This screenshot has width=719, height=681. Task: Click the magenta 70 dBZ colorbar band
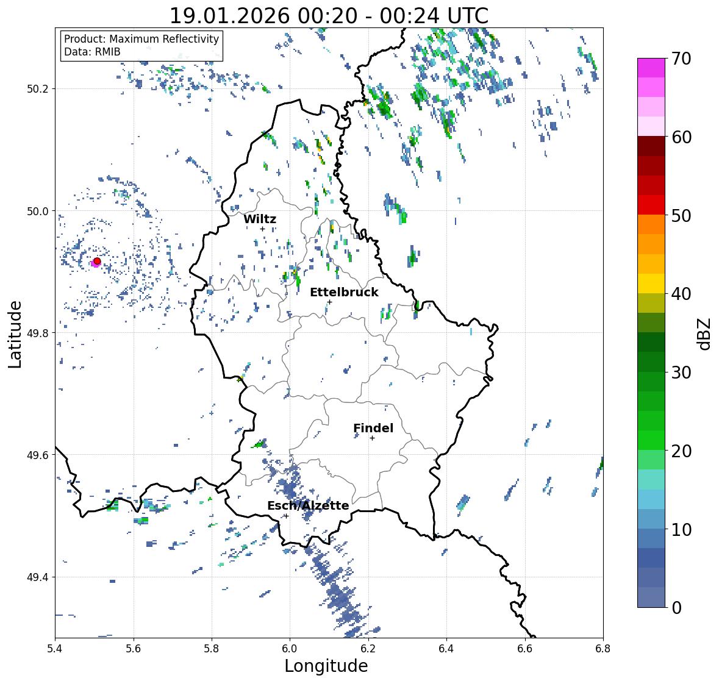click(x=651, y=68)
